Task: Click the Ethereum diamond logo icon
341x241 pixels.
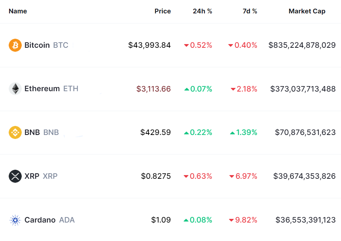Action: (x=15, y=89)
